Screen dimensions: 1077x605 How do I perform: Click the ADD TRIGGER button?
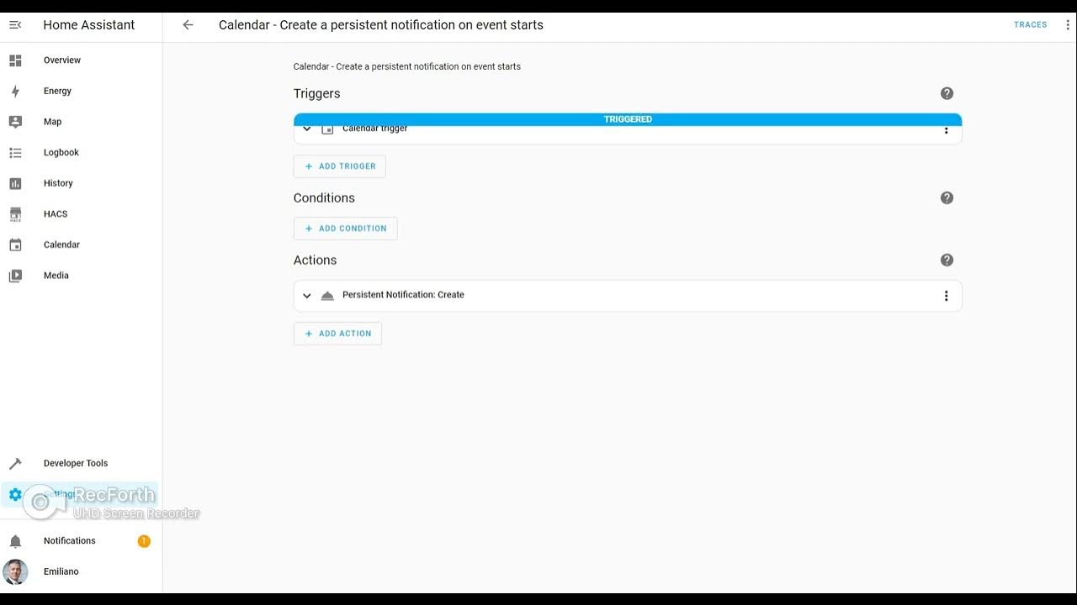(x=340, y=166)
